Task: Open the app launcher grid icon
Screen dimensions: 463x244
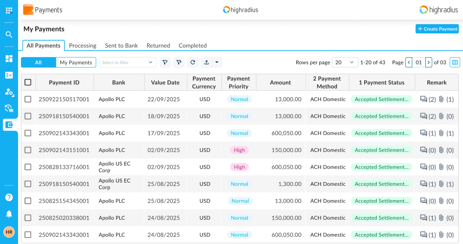Action: pos(9,10)
